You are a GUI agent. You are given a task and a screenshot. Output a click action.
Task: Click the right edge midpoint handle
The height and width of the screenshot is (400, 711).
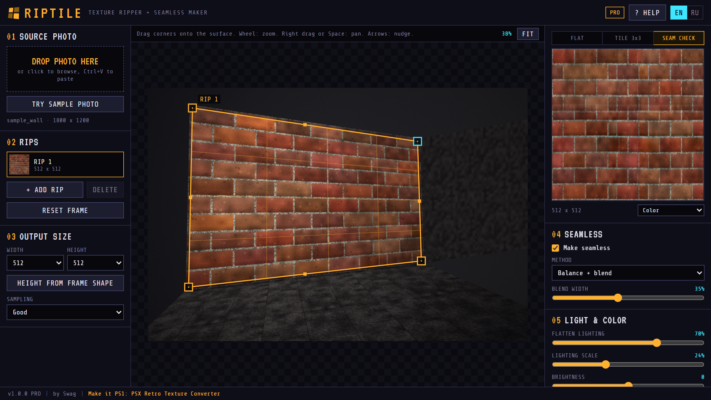click(x=419, y=201)
